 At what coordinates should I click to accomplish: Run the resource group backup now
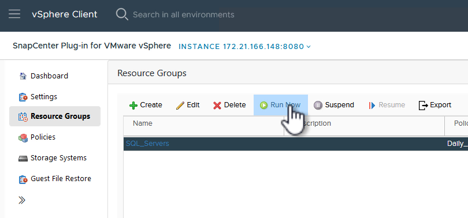point(281,105)
